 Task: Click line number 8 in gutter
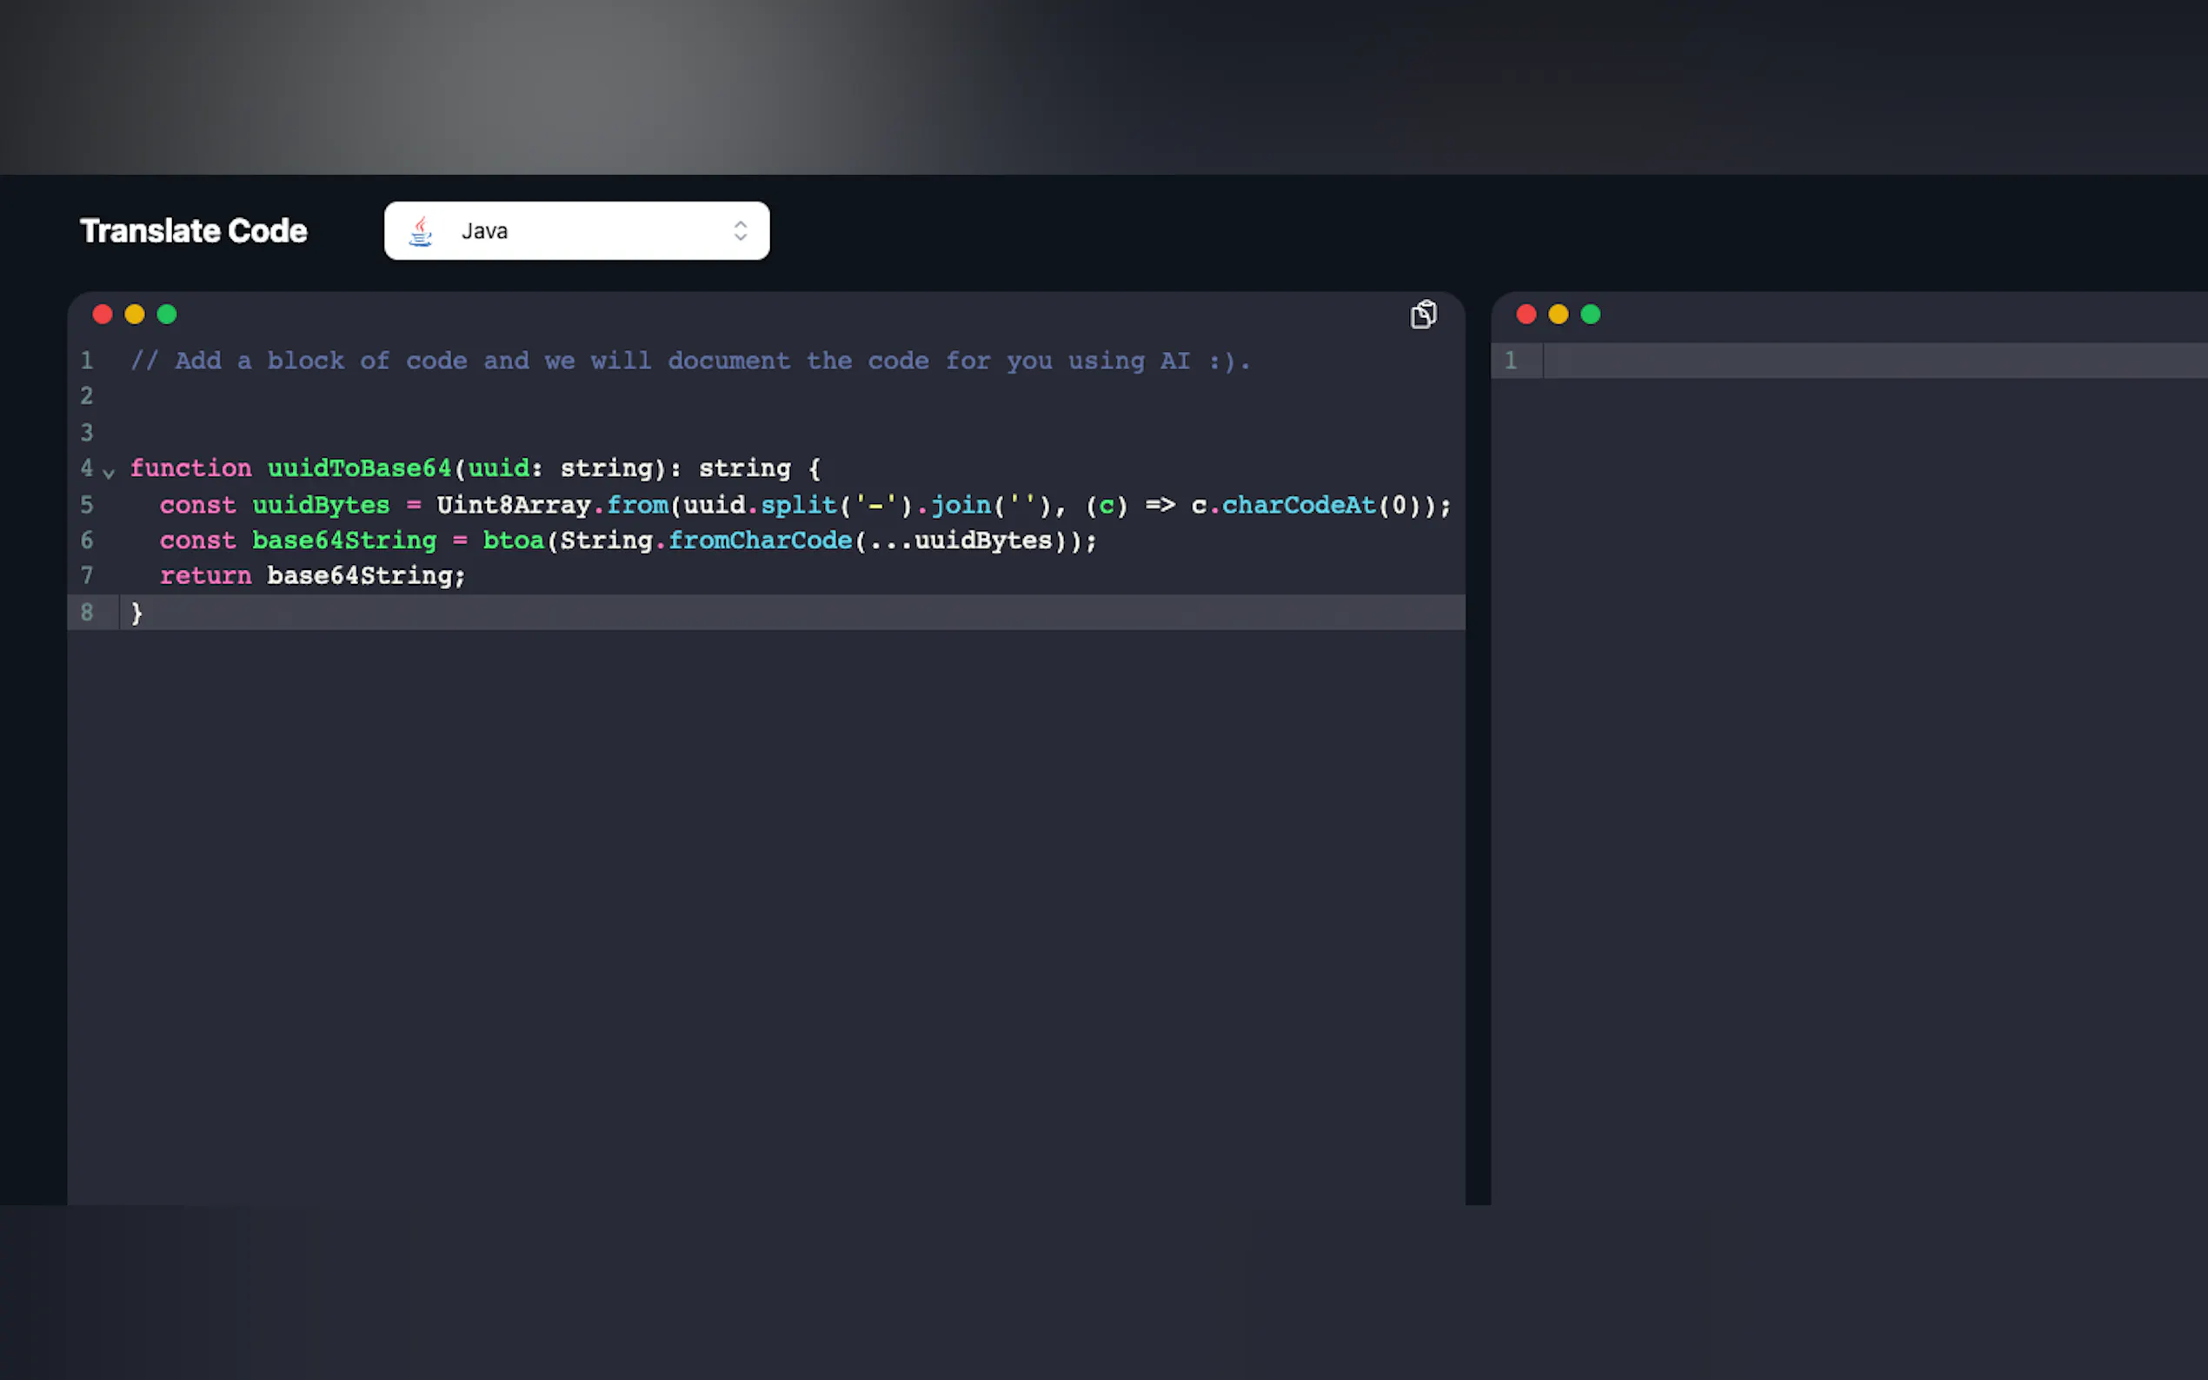(x=87, y=613)
